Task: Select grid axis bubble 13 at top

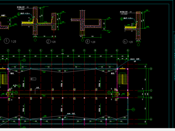Action: [x=128, y=50]
